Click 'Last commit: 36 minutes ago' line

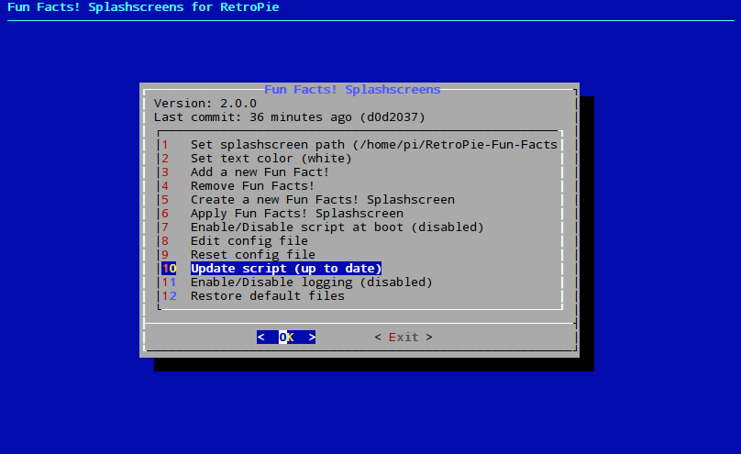pyautogui.click(x=289, y=116)
